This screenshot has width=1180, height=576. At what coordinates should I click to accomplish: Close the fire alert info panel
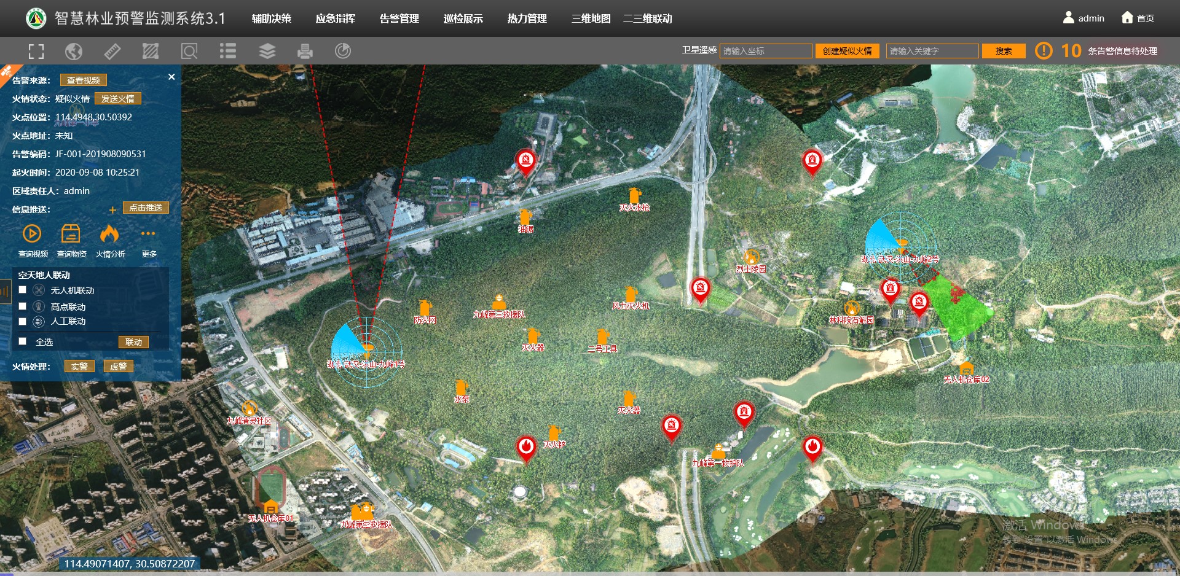(171, 77)
